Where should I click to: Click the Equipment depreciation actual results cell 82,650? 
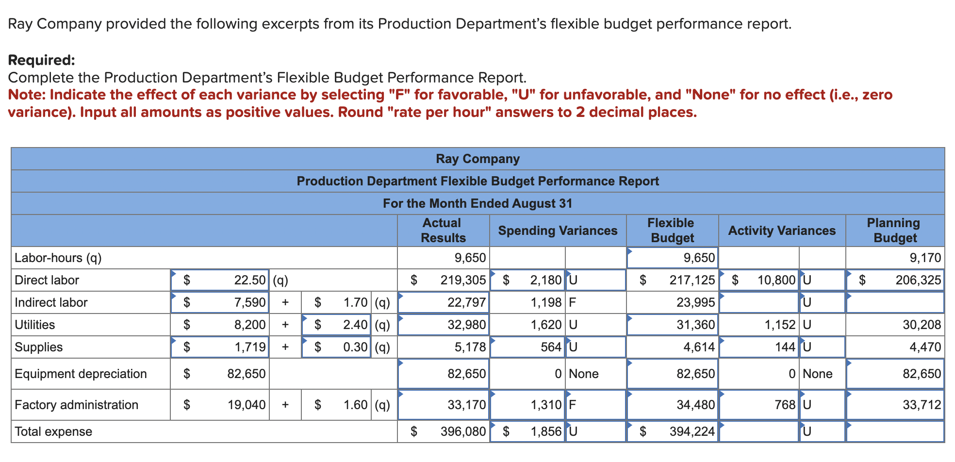click(x=443, y=374)
